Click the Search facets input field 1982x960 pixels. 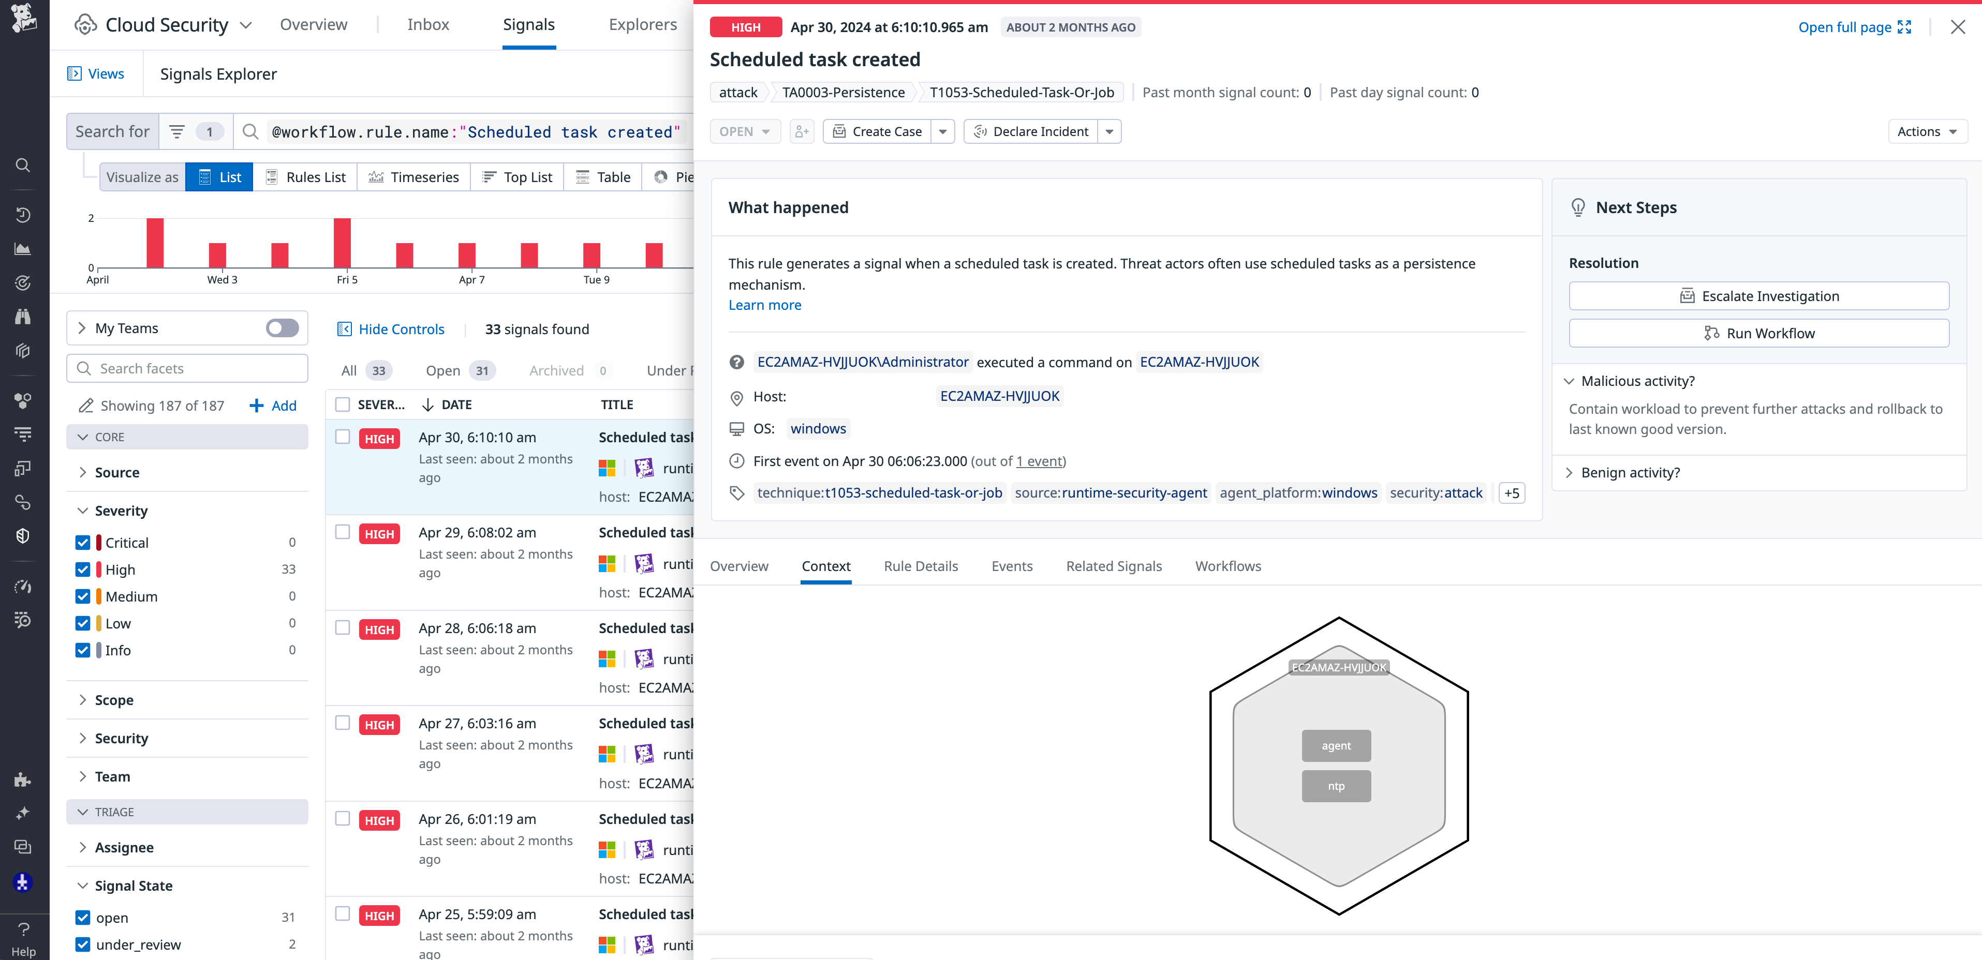(187, 368)
